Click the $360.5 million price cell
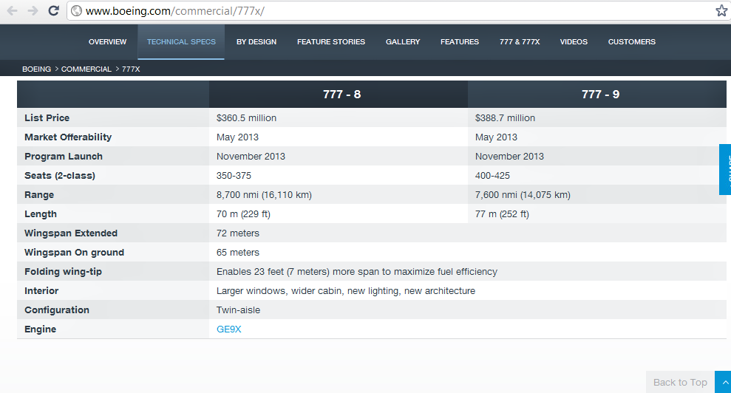Screen dimensions: 731x393 246,118
